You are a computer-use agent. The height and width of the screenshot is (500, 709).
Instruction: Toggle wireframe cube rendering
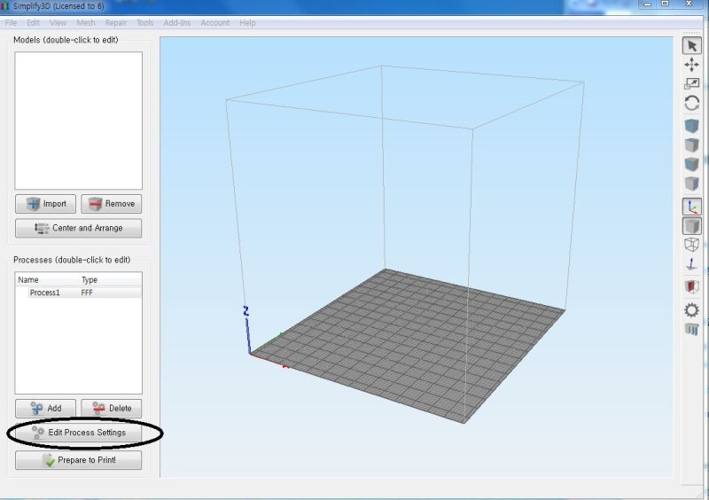pyautogui.click(x=691, y=245)
